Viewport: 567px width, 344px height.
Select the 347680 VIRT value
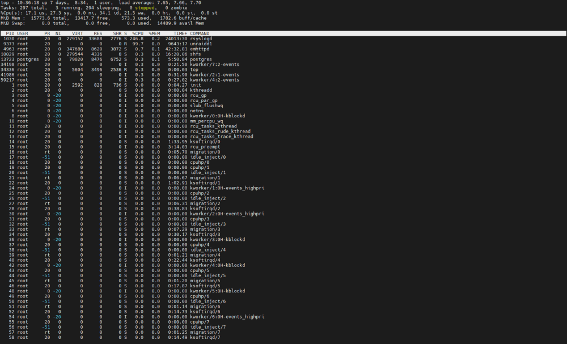tap(75, 49)
